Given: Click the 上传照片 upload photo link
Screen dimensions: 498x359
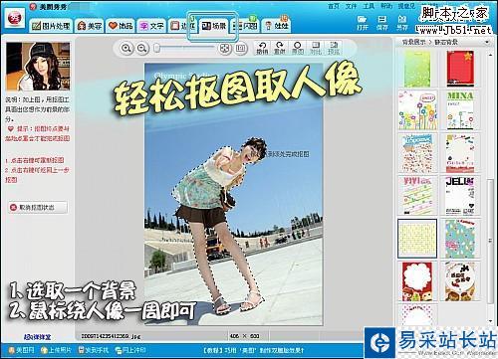Looking at the screenshot, I should coord(56,350).
